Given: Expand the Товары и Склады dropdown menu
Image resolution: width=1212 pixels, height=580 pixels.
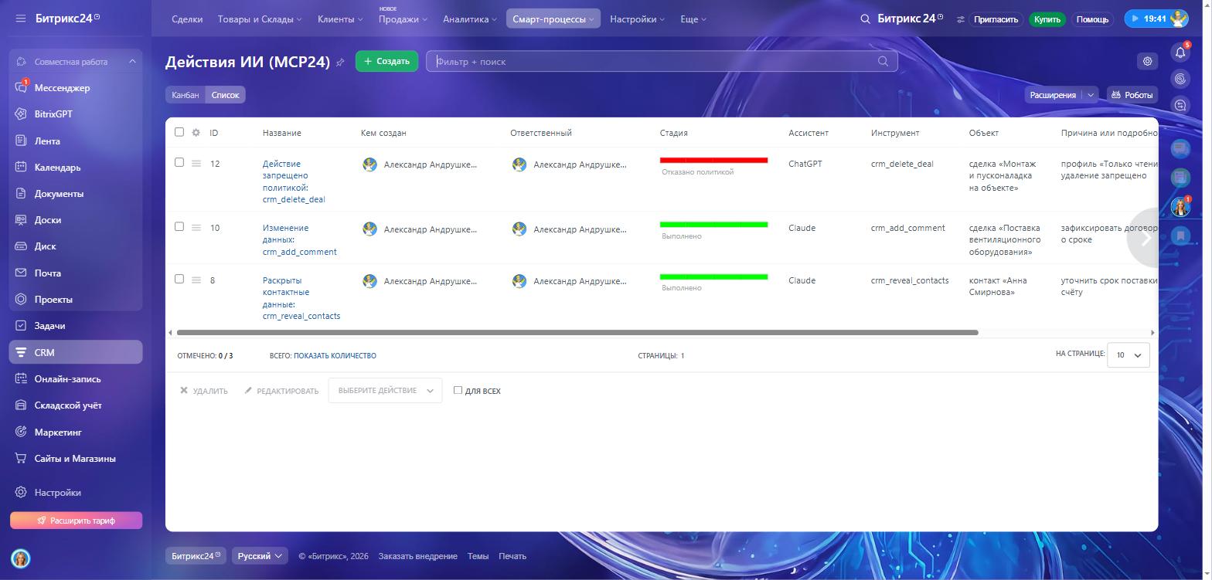Looking at the screenshot, I should click(x=260, y=19).
